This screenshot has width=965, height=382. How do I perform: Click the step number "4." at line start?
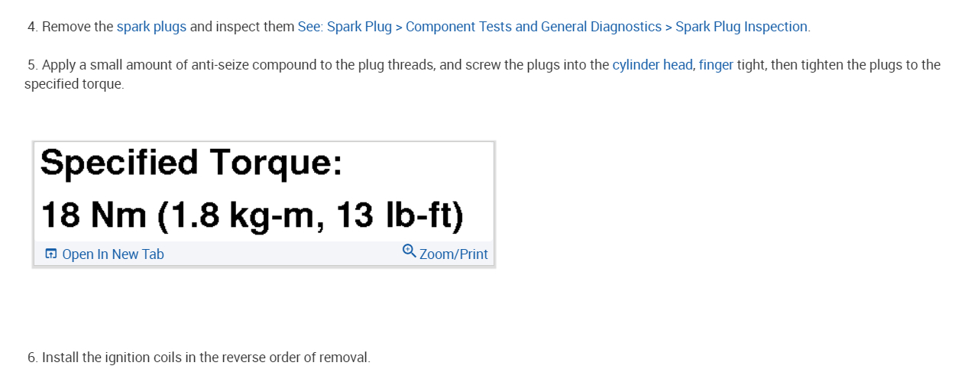tap(32, 27)
